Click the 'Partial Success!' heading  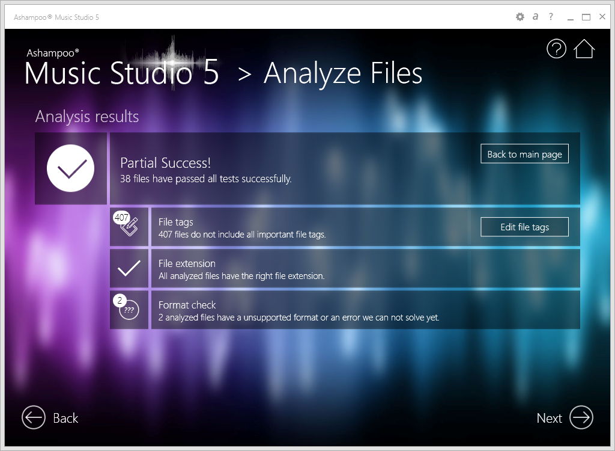pyautogui.click(x=166, y=162)
